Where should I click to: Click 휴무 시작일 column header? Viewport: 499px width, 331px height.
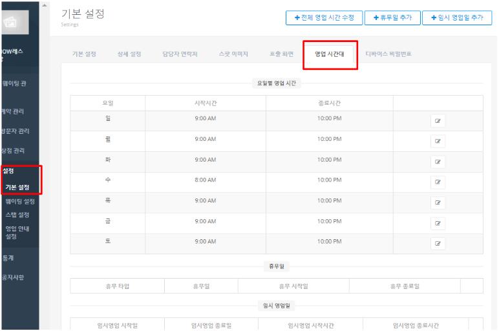tap(293, 286)
